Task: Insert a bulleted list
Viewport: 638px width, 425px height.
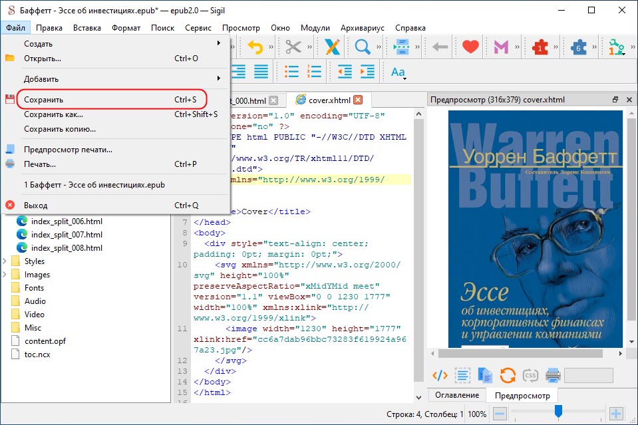Action: coord(291,72)
